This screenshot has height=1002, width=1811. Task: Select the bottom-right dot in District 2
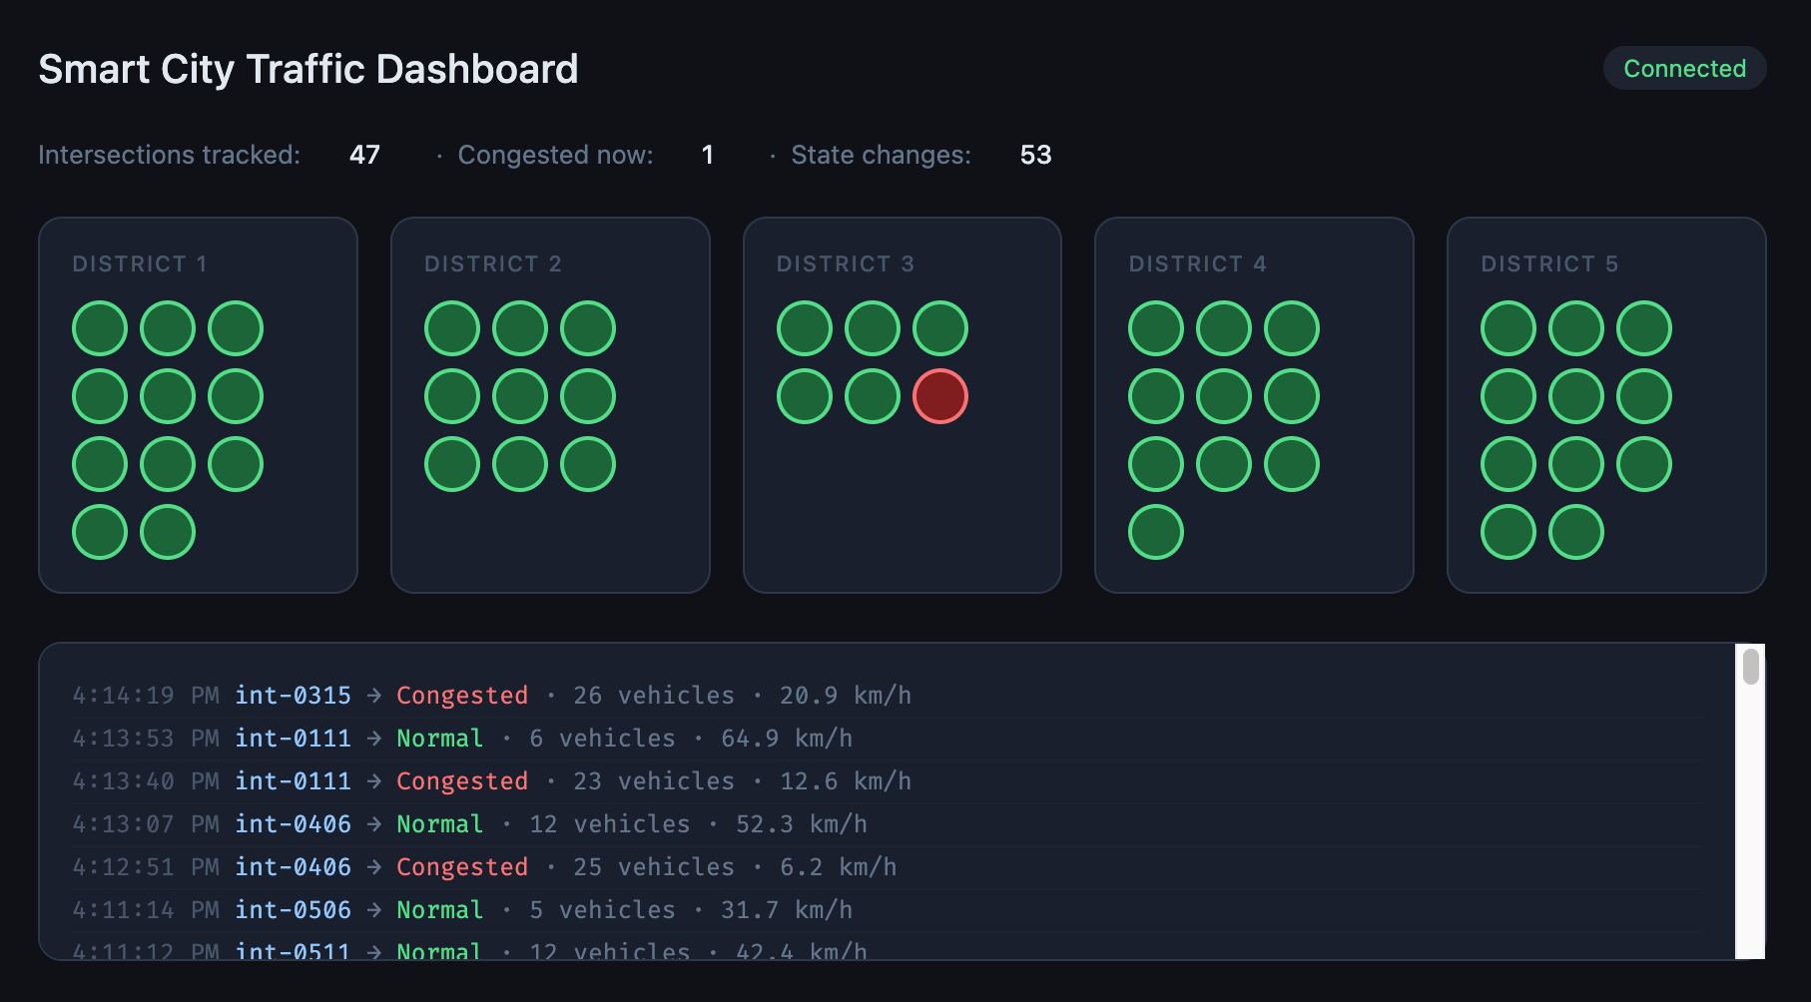(x=588, y=464)
